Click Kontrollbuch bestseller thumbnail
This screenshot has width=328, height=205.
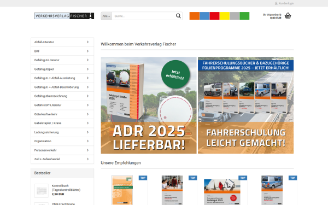pyautogui.click(x=41, y=191)
